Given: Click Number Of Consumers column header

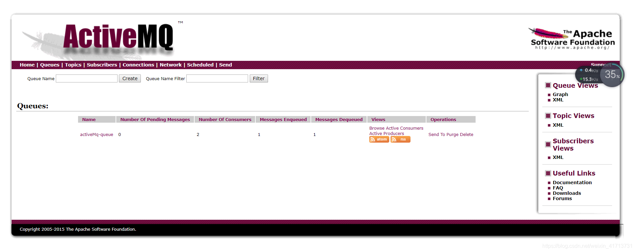Looking at the screenshot, I should 225,119.
